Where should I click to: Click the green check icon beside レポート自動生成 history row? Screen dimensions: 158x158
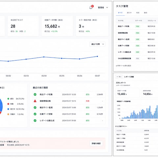[x=35, y=120]
